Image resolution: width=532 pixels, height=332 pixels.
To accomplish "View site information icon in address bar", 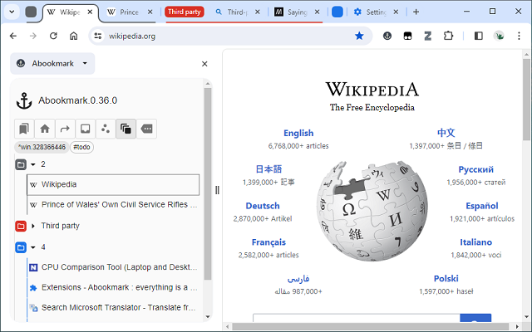I will point(98,36).
